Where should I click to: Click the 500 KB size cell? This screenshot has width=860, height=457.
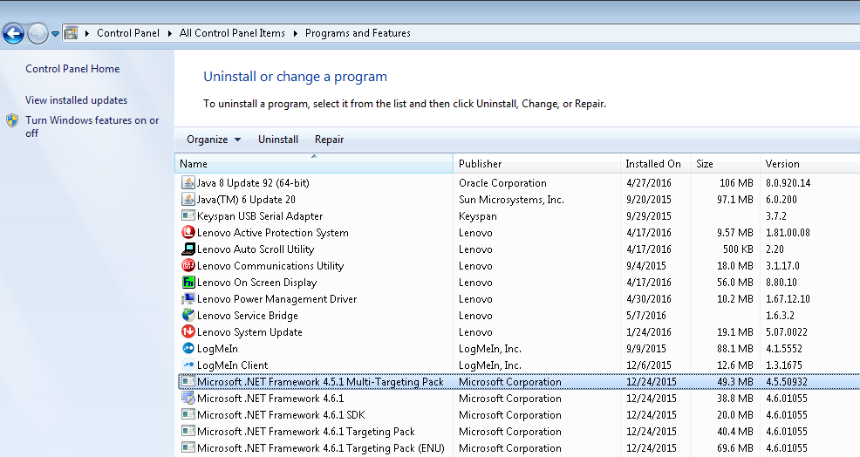pyautogui.click(x=738, y=249)
